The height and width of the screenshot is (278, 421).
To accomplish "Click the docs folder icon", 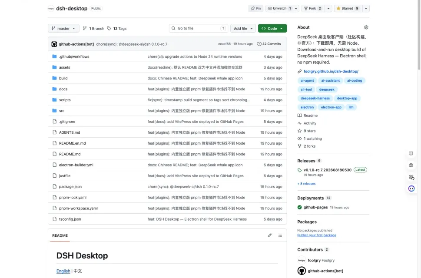I will pos(54,89).
